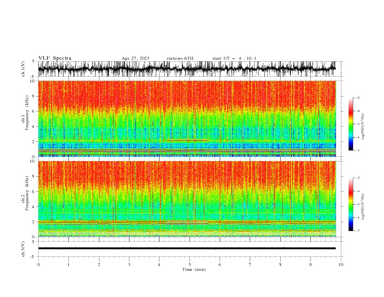Image resolution: width=384 pixels, height=297 pixels.
Task: Click the time axis tick labeled 10
Action: [x=341, y=264]
